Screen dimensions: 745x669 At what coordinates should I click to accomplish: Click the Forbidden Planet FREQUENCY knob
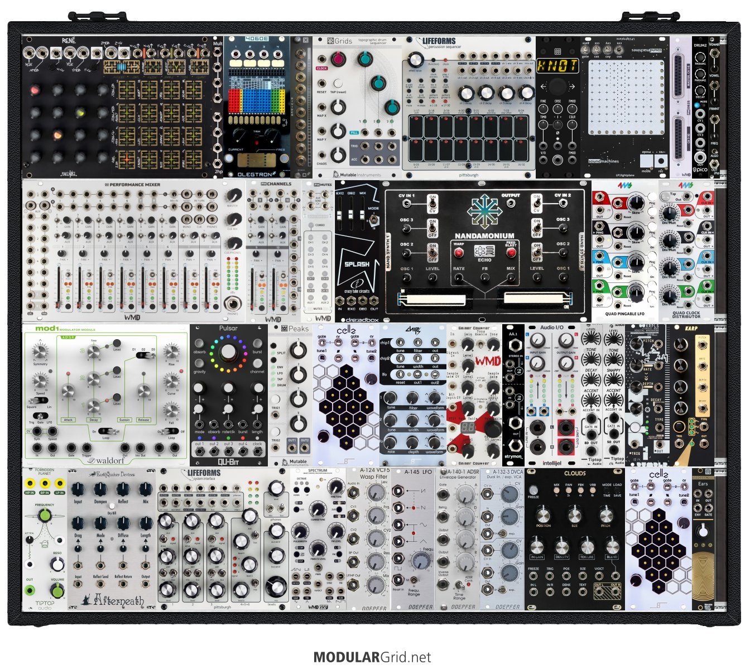(x=45, y=516)
